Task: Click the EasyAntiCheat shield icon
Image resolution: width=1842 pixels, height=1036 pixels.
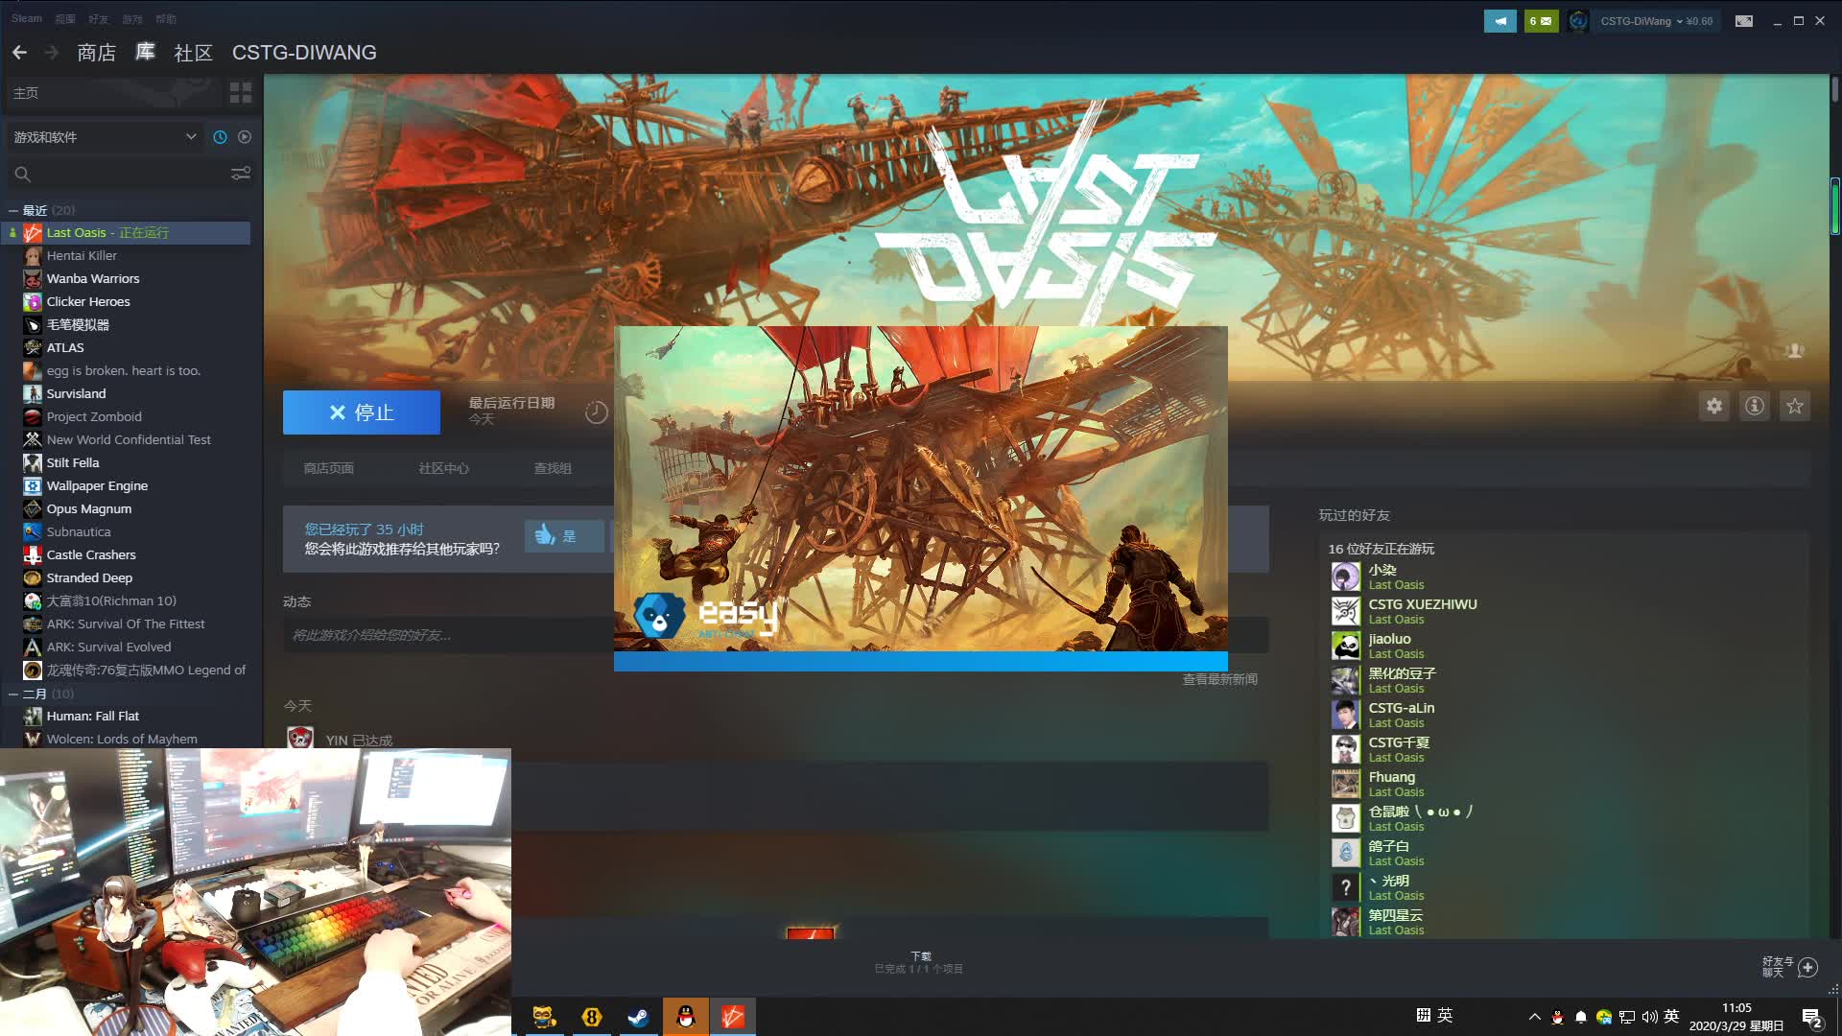Action: pyautogui.click(x=658, y=616)
